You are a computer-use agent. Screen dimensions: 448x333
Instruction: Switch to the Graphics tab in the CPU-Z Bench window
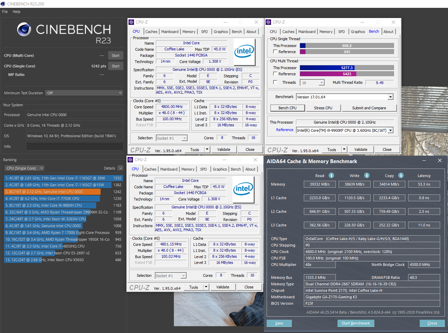coord(358,32)
